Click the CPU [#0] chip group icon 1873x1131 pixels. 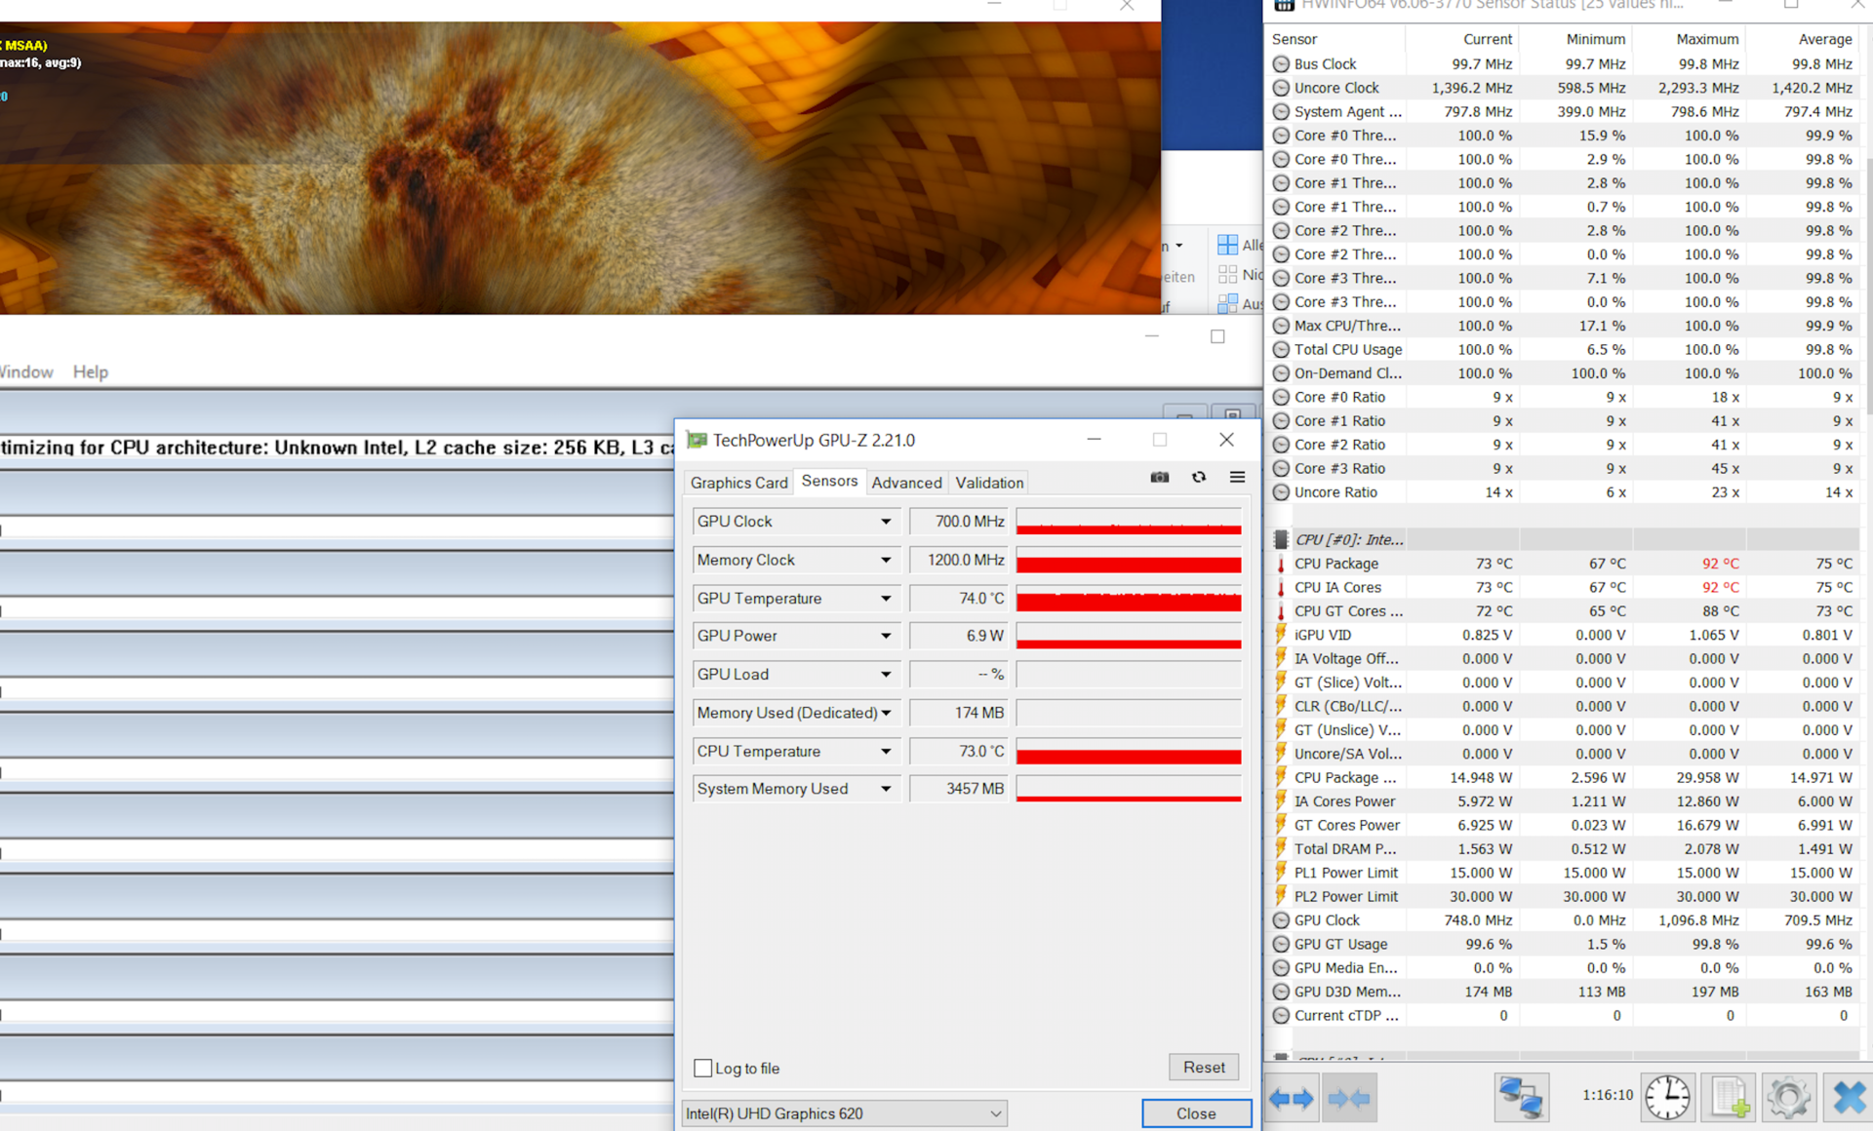(x=1281, y=539)
